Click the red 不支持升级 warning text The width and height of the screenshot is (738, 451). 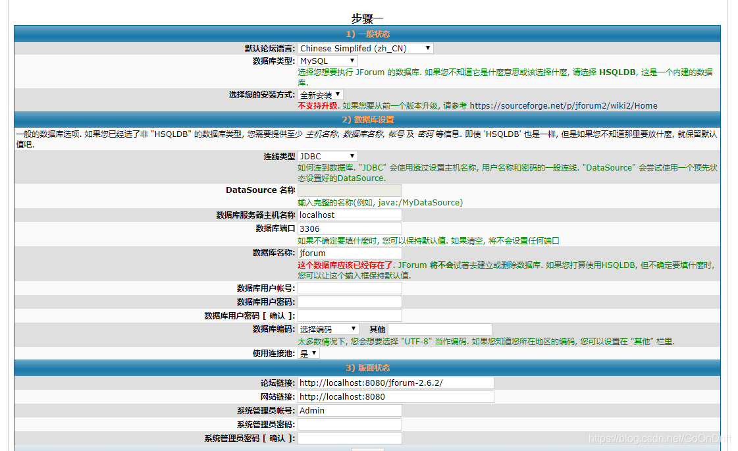[x=317, y=106]
